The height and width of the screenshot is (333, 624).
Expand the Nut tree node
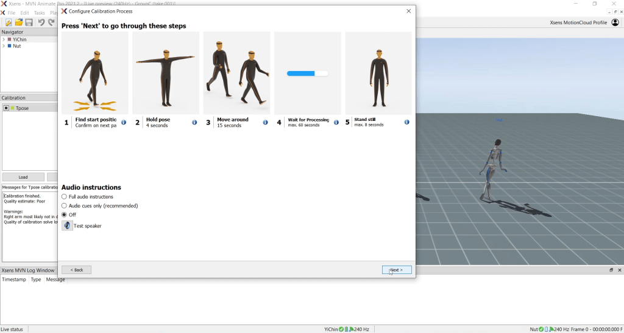(x=4, y=46)
